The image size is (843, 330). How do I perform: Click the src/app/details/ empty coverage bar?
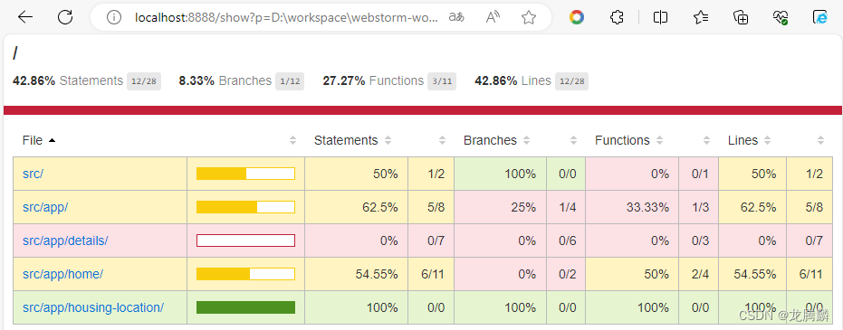(245, 240)
